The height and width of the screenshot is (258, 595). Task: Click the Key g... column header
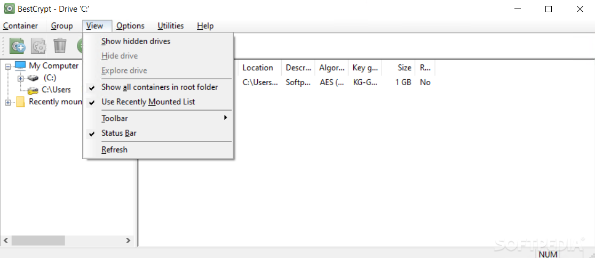(x=365, y=68)
